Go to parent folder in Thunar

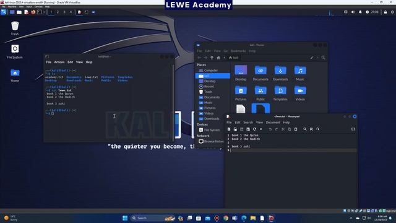(x=212, y=58)
